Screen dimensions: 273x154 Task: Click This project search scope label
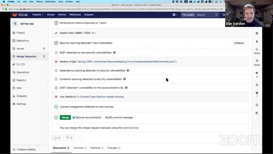tap(188, 15)
